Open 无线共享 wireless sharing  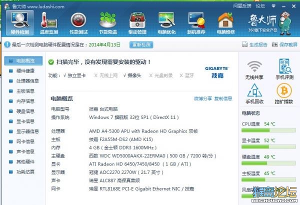[254, 70]
